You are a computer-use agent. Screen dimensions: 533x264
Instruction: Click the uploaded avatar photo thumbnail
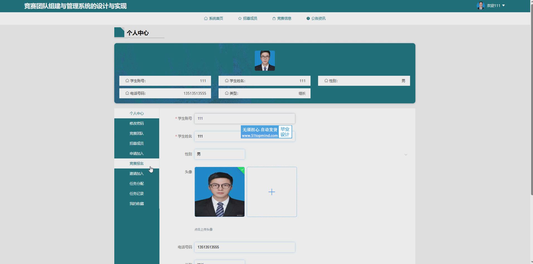[x=219, y=192]
